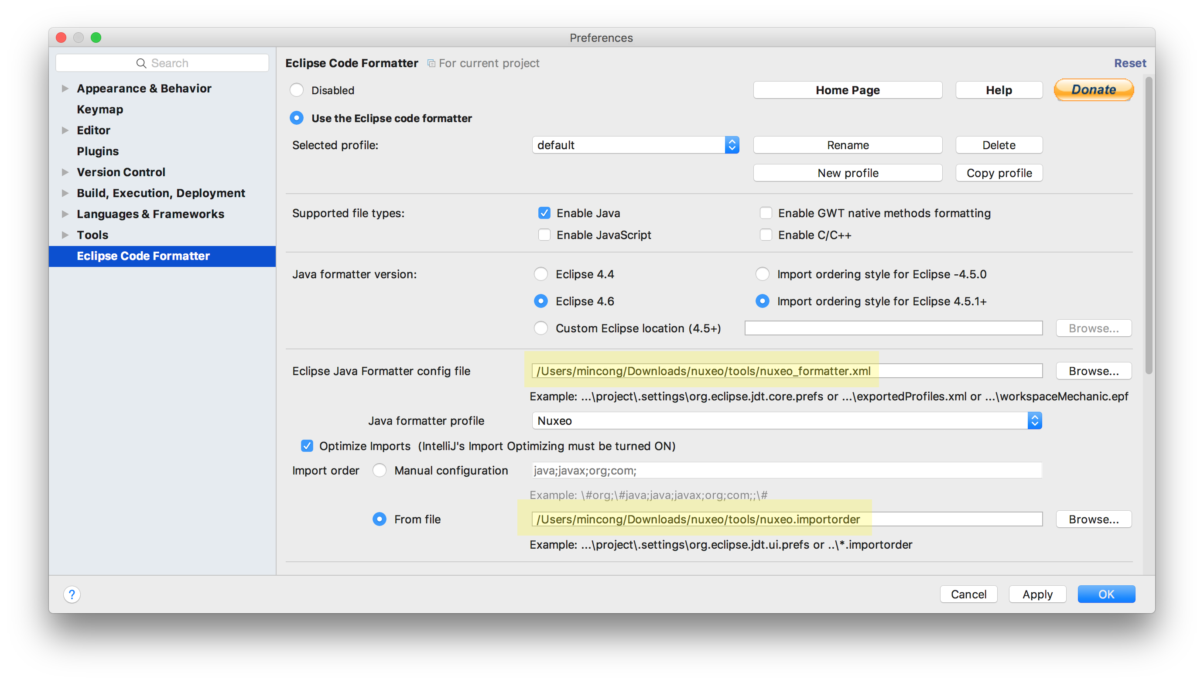Click the Donate icon
This screenshot has width=1204, height=683.
click(x=1093, y=90)
